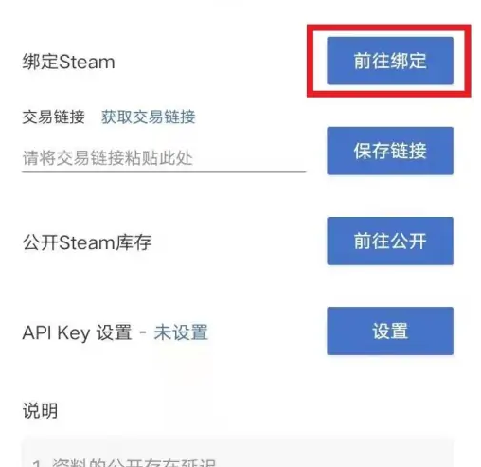481x467 pixels.
Task: Click the underline beneath the trade link field
Action: [164, 172]
